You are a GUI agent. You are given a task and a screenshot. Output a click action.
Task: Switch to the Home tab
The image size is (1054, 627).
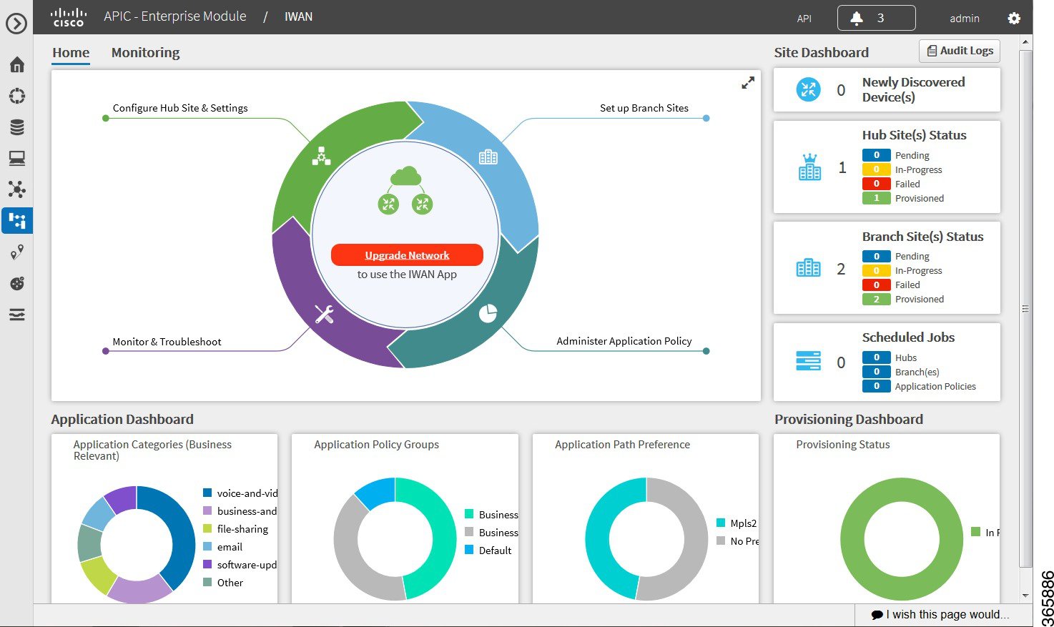[71, 53]
